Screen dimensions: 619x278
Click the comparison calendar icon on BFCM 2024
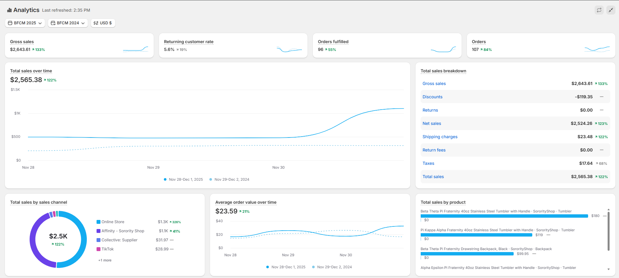point(53,23)
